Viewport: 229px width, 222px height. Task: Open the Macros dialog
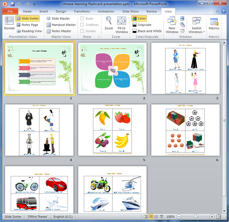(x=214, y=24)
